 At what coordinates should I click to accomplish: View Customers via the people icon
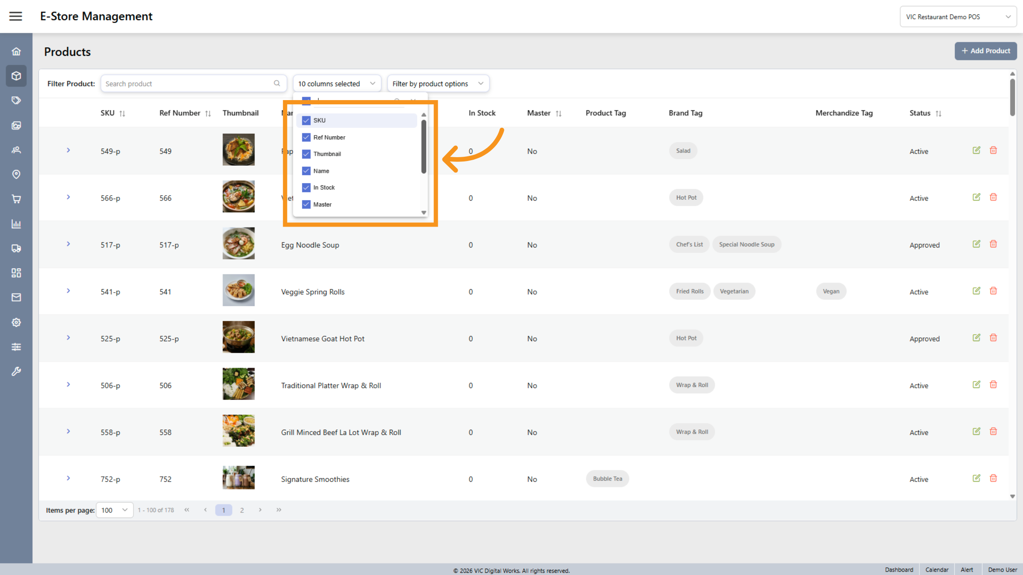point(16,150)
